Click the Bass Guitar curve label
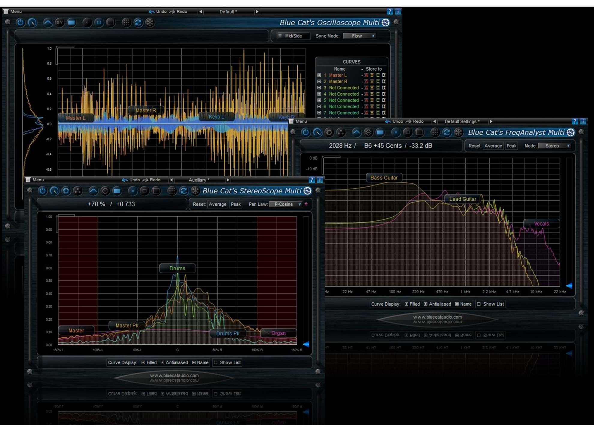This screenshot has width=594, height=432. pyautogui.click(x=384, y=178)
